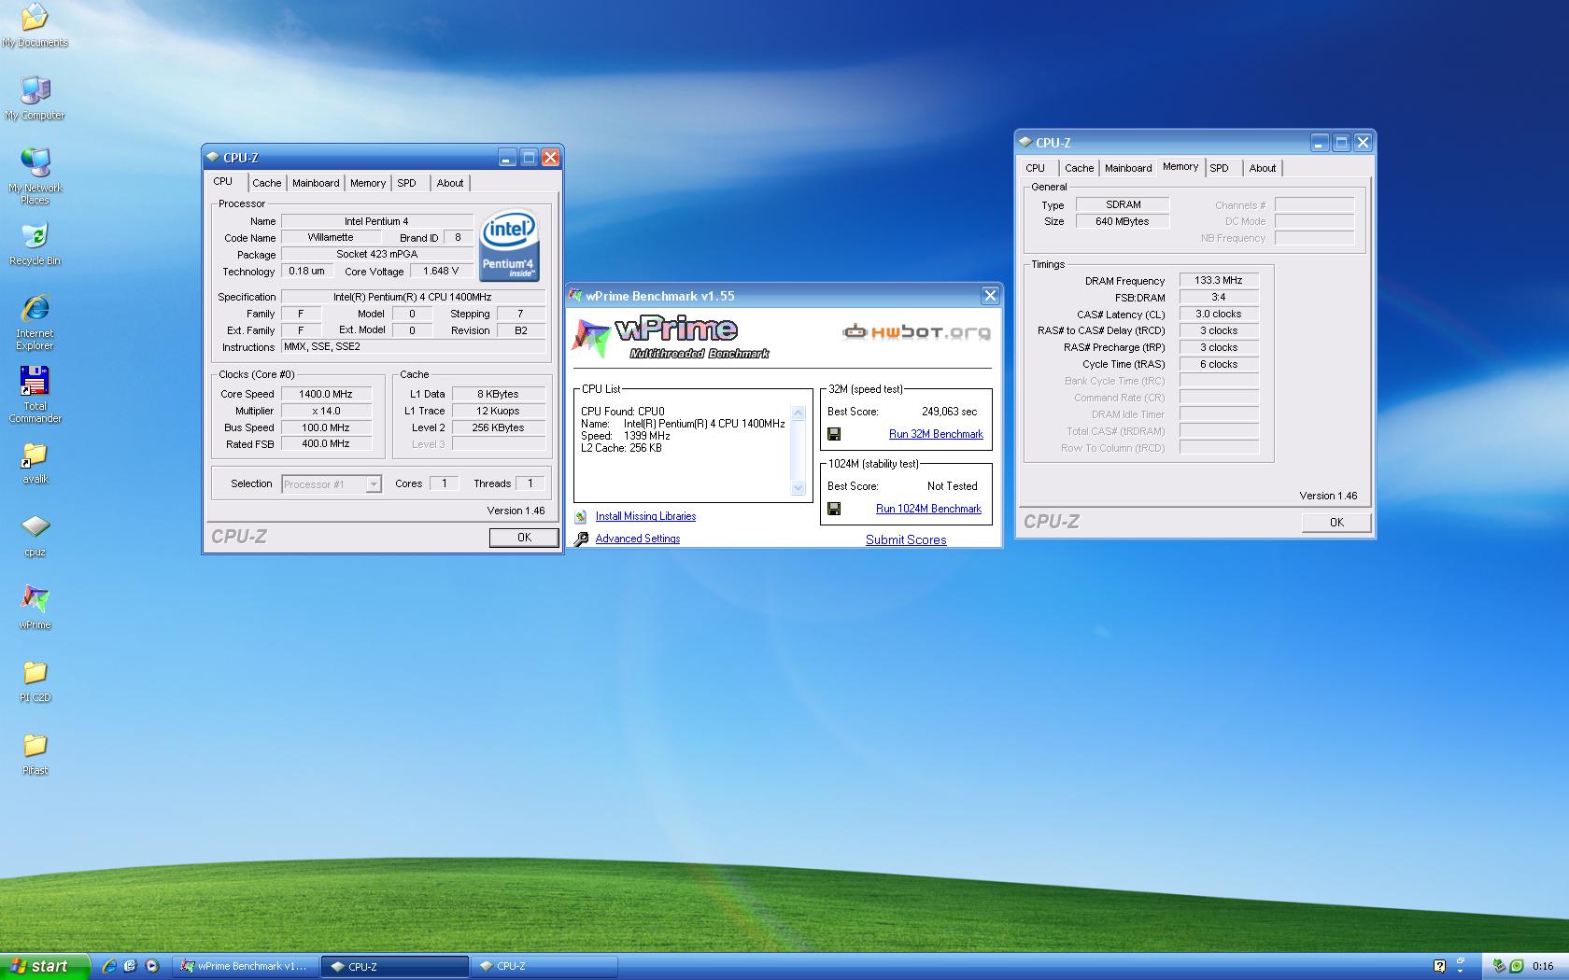Select Mainboard tab in right CPU-Z window
This screenshot has width=1569, height=980.
tap(1128, 168)
